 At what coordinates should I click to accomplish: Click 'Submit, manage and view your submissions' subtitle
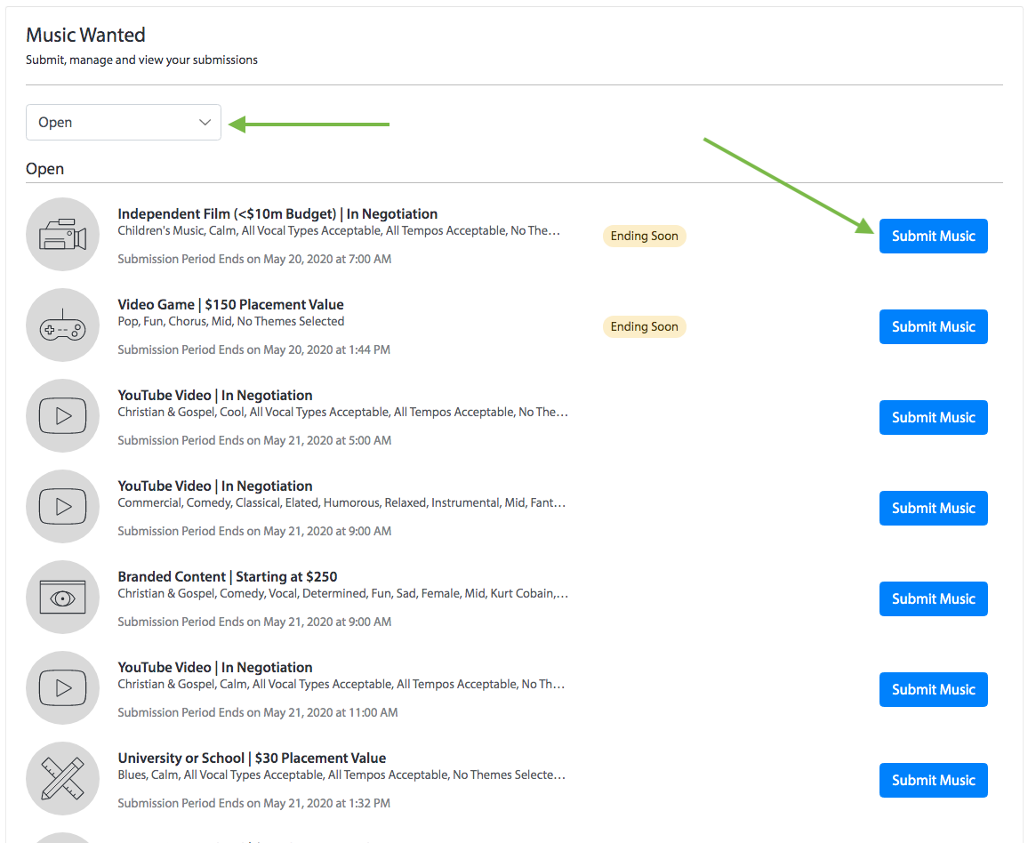(x=141, y=60)
